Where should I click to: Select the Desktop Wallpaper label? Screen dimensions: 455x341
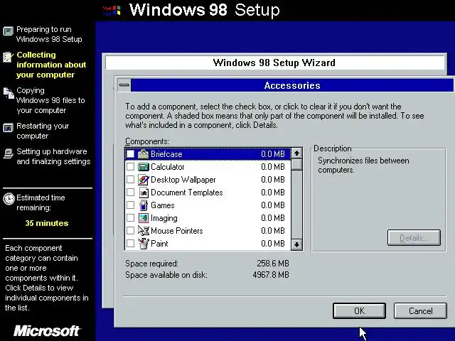183,180
